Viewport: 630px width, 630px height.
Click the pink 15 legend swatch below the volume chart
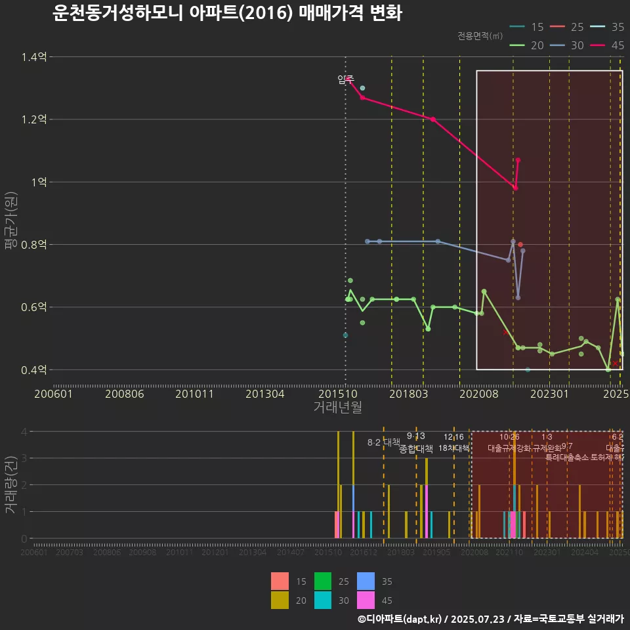(x=280, y=581)
